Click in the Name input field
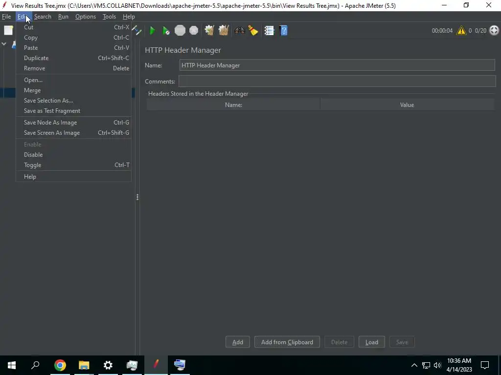Screen dimensions: 501x375 point(337,65)
